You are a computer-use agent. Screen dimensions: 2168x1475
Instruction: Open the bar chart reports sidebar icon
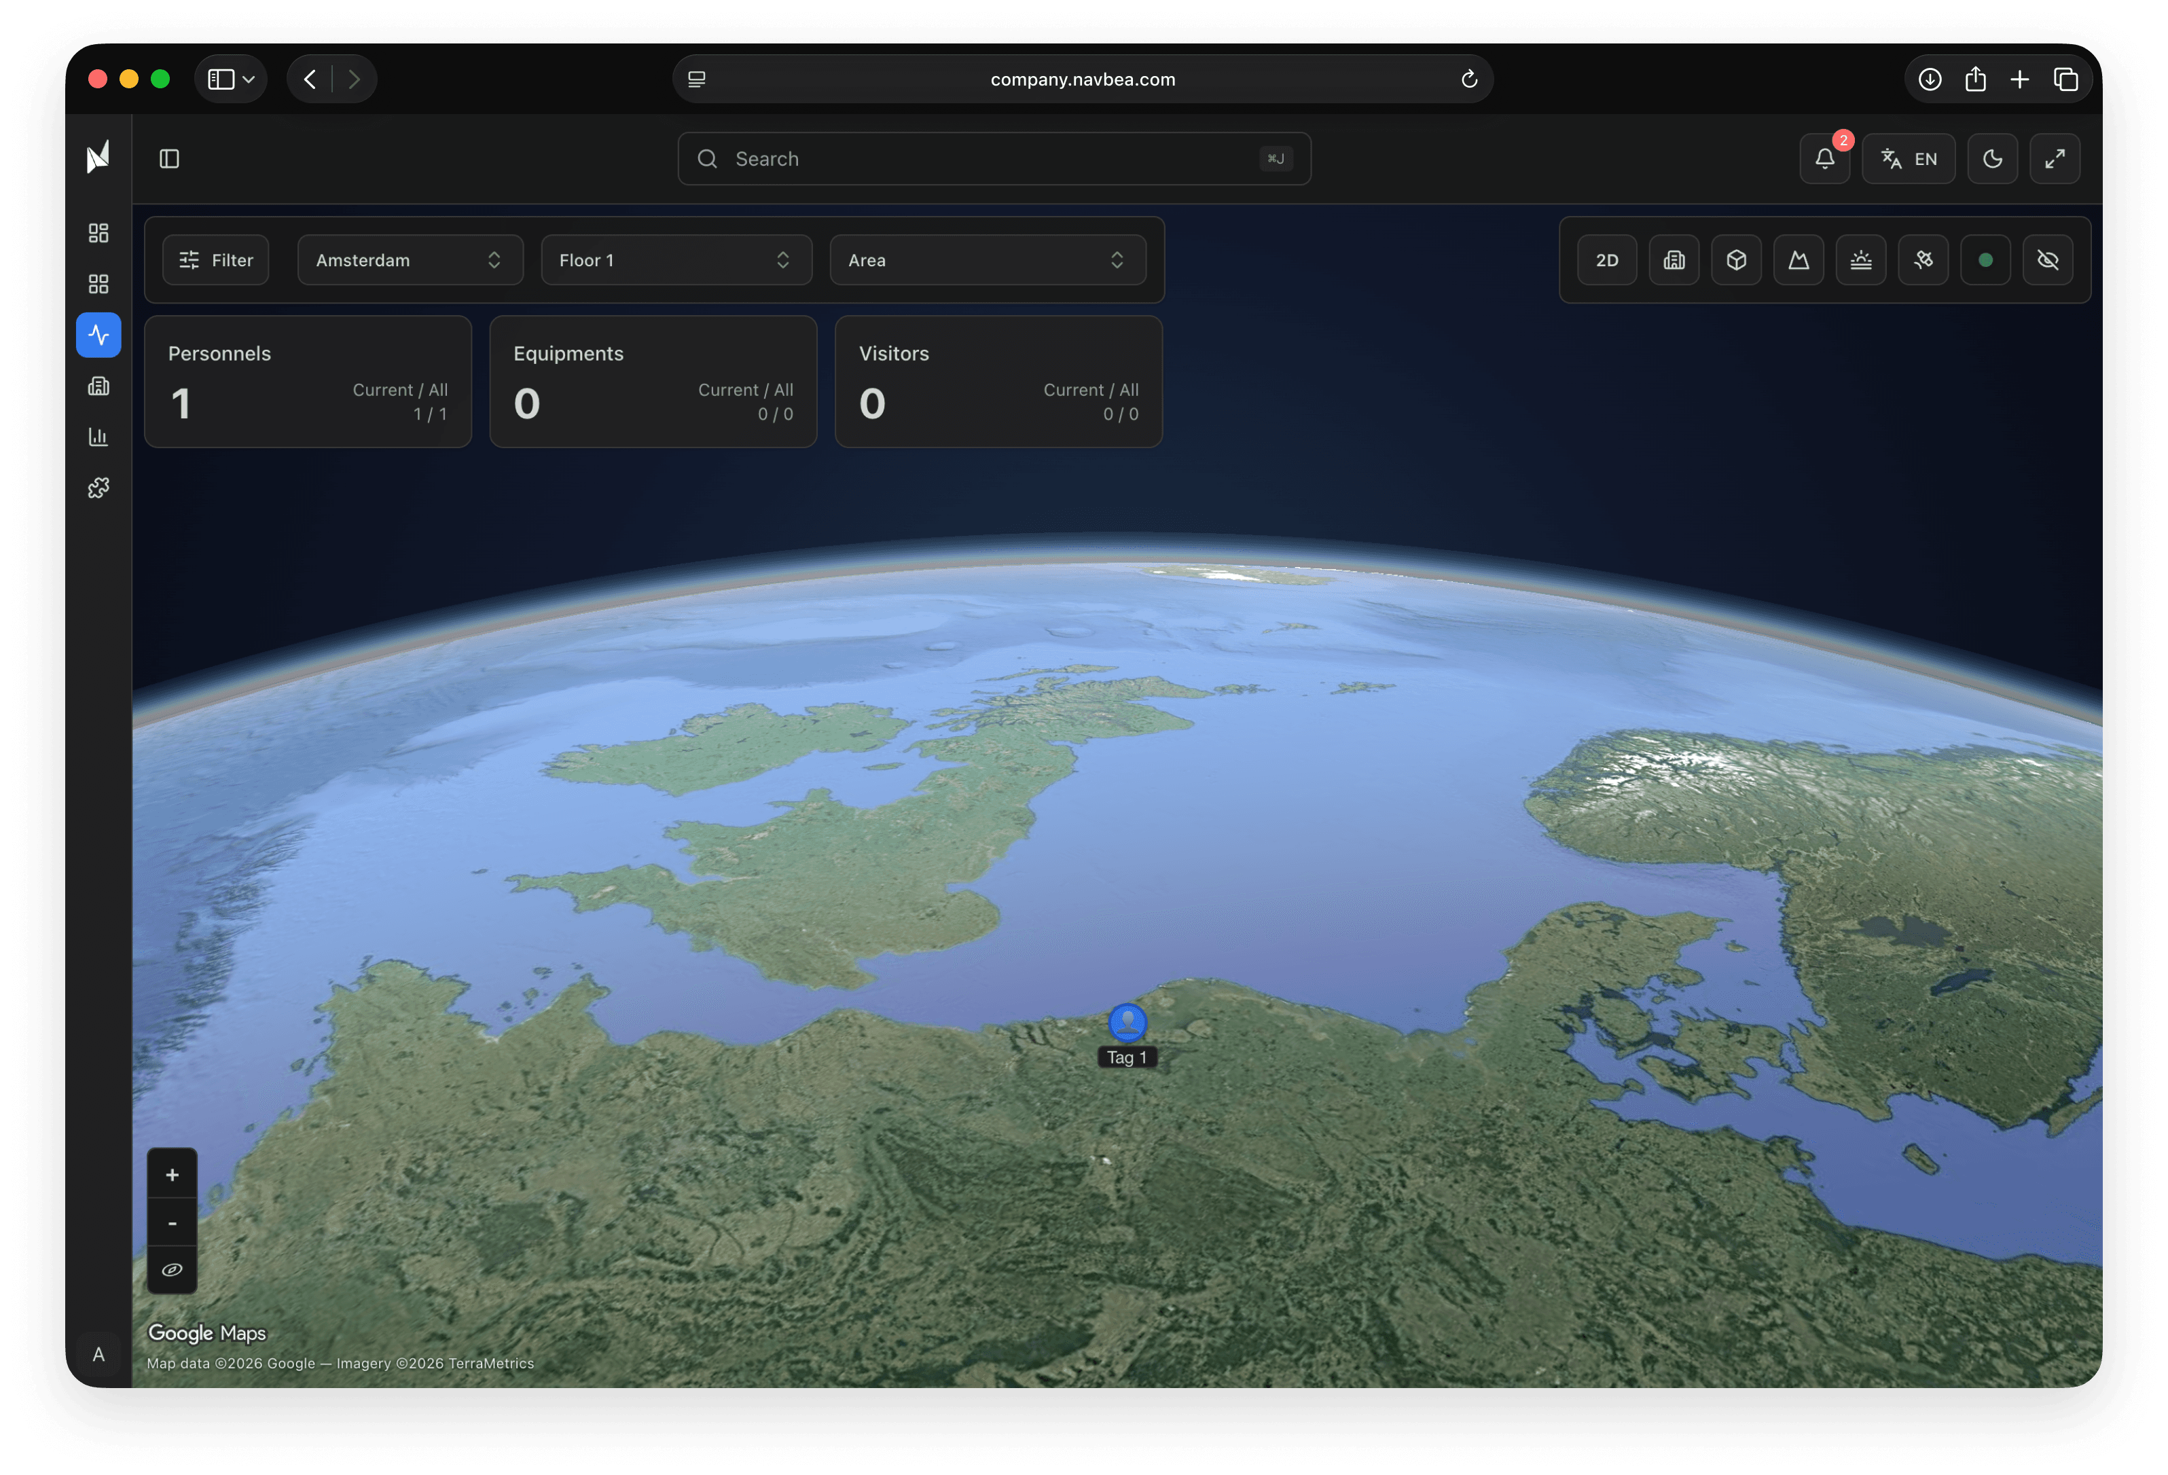pos(98,437)
